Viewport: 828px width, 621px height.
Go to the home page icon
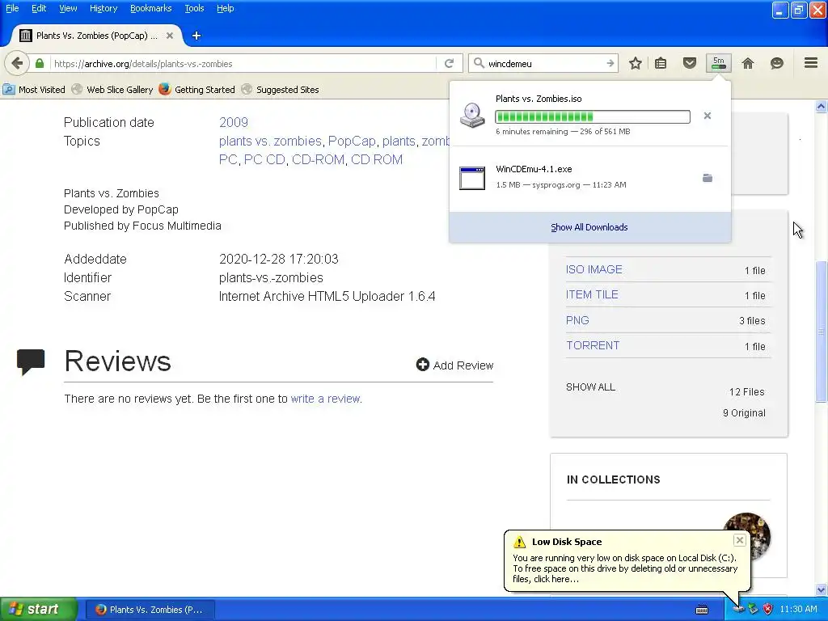748,63
